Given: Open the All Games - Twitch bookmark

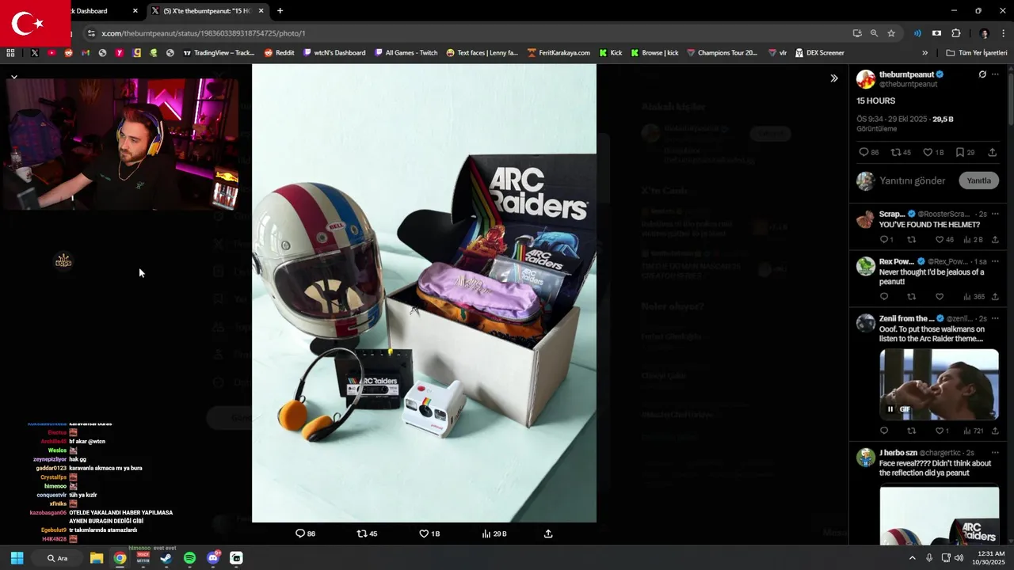Looking at the screenshot, I should tap(406, 53).
